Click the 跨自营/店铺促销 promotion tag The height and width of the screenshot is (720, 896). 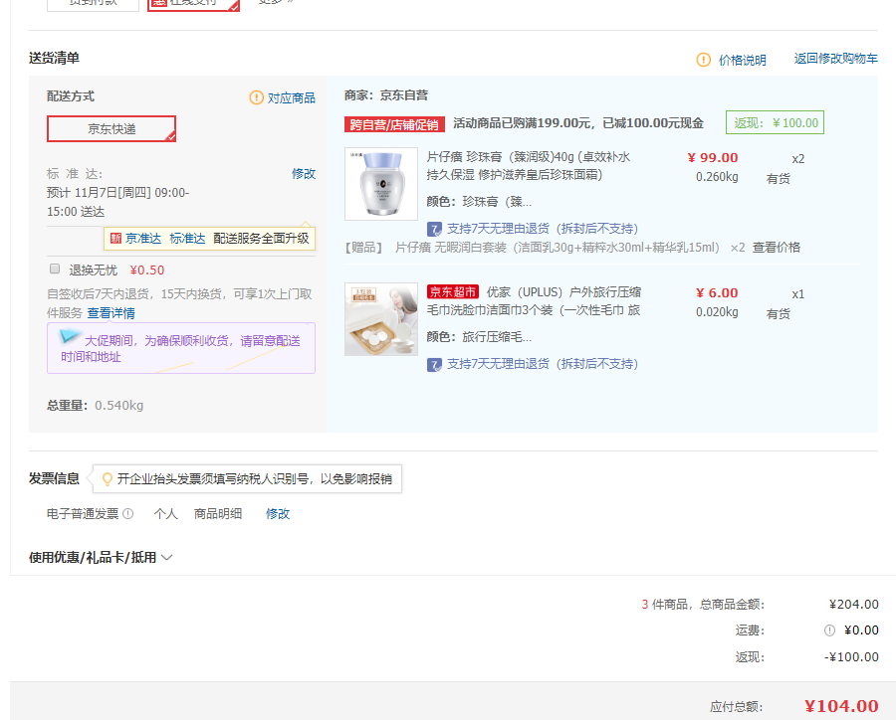pyautogui.click(x=394, y=124)
